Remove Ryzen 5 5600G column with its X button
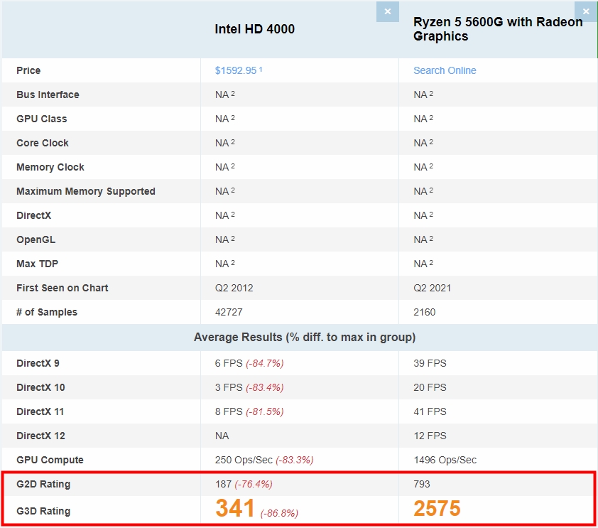The width and height of the screenshot is (598, 528). point(586,11)
